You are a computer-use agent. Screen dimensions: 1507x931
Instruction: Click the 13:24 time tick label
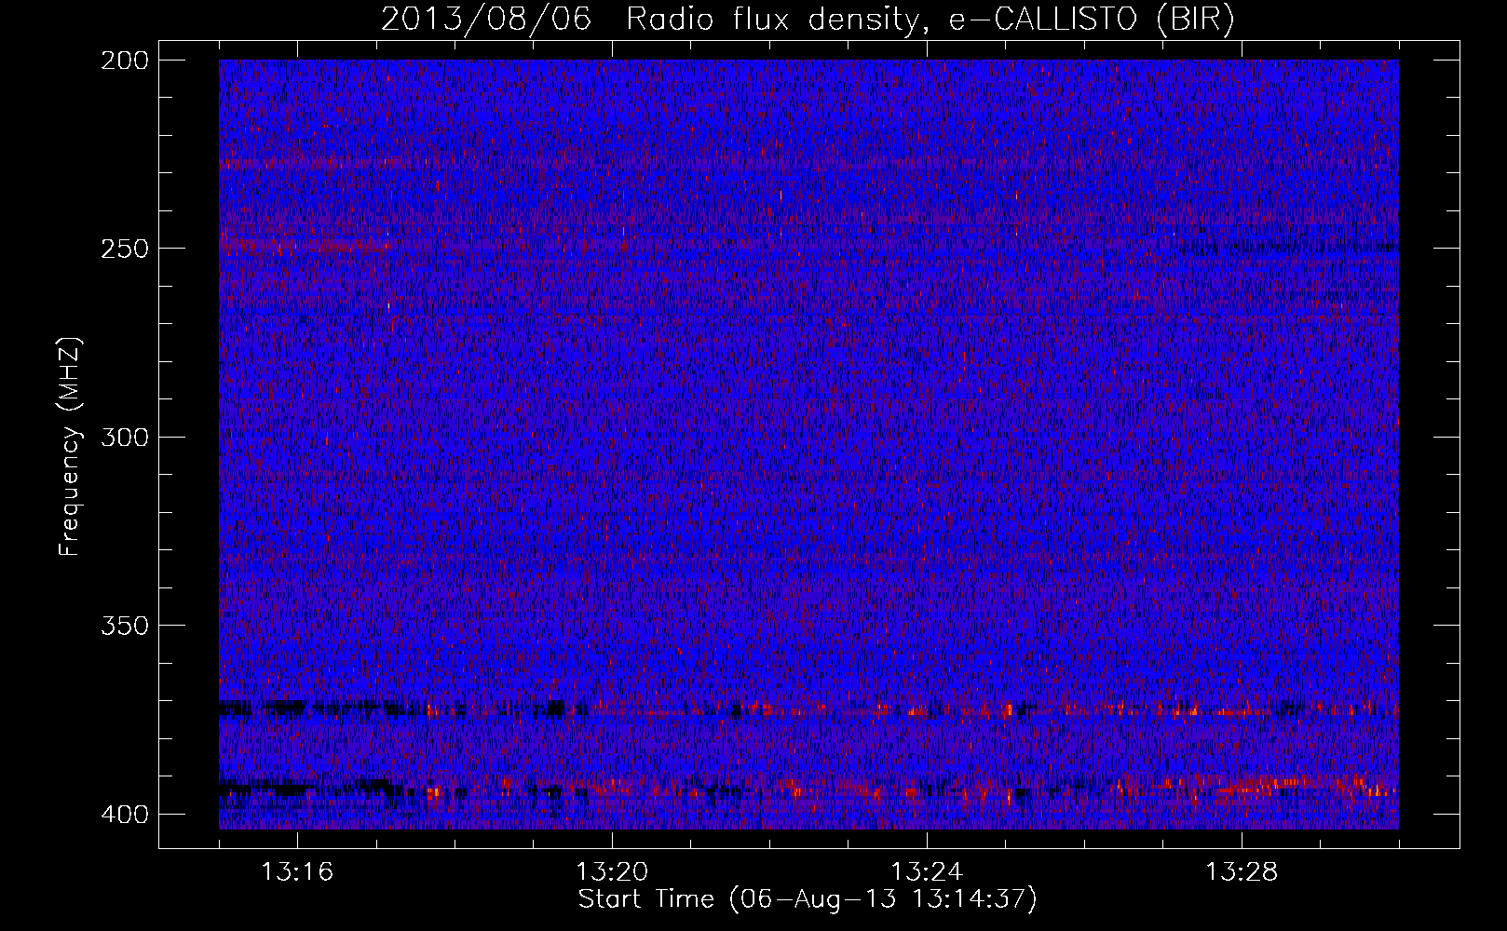point(927,872)
